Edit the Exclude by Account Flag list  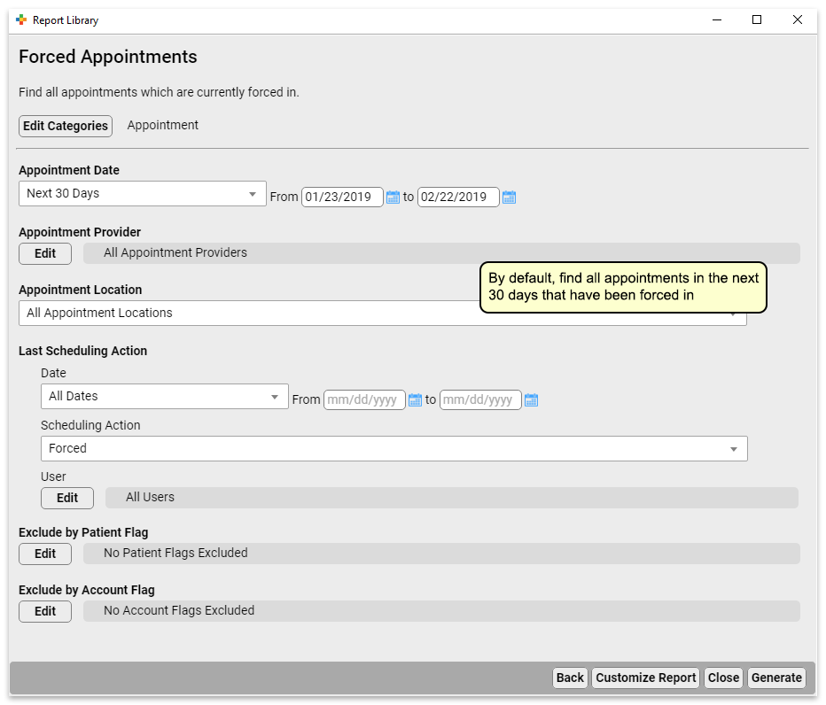45,611
